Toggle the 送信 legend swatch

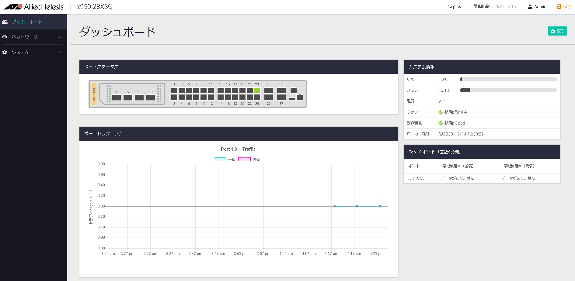244,159
